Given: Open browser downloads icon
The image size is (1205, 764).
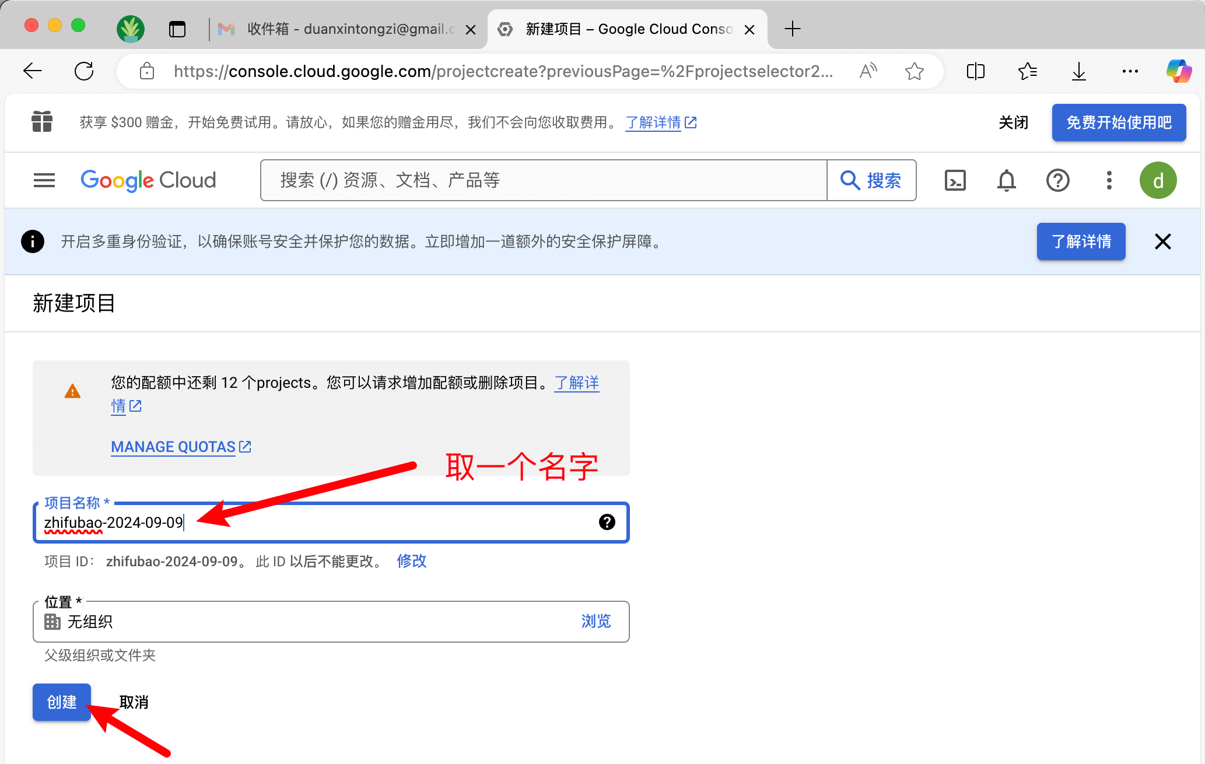Looking at the screenshot, I should (1078, 71).
